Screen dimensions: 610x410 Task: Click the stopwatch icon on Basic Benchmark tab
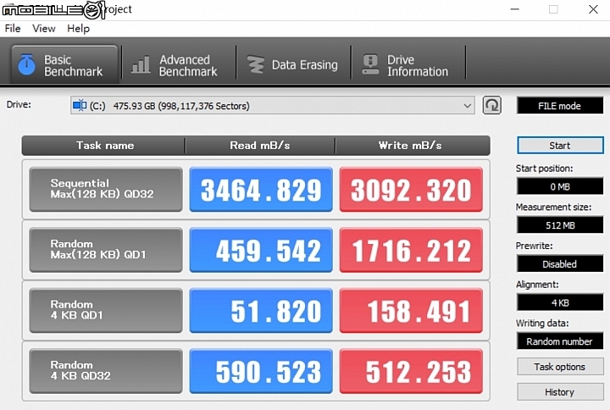tap(26, 64)
